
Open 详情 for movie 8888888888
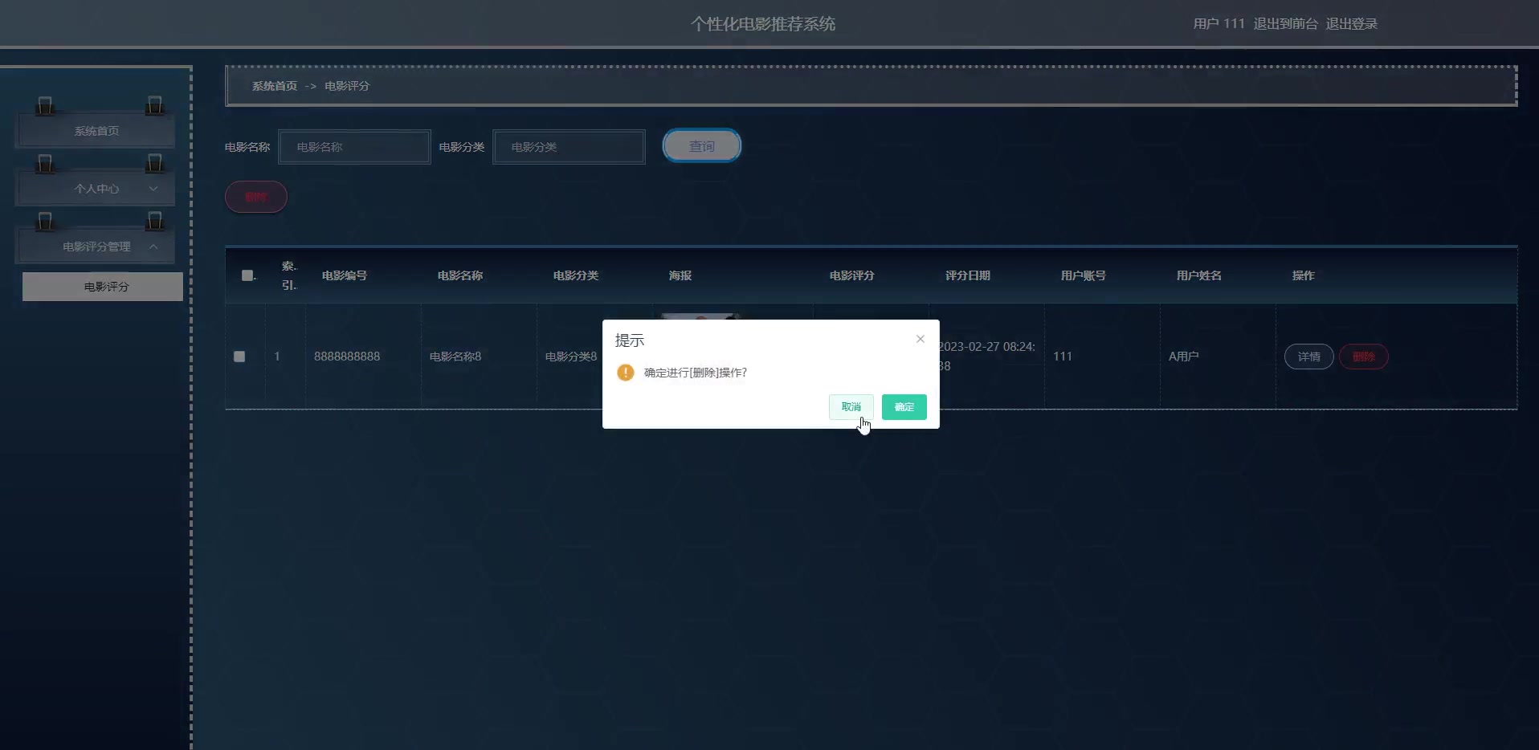(x=1308, y=357)
